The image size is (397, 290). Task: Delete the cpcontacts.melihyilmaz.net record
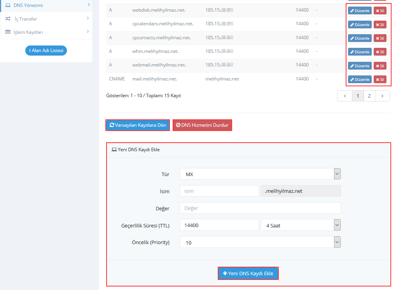[380, 38]
